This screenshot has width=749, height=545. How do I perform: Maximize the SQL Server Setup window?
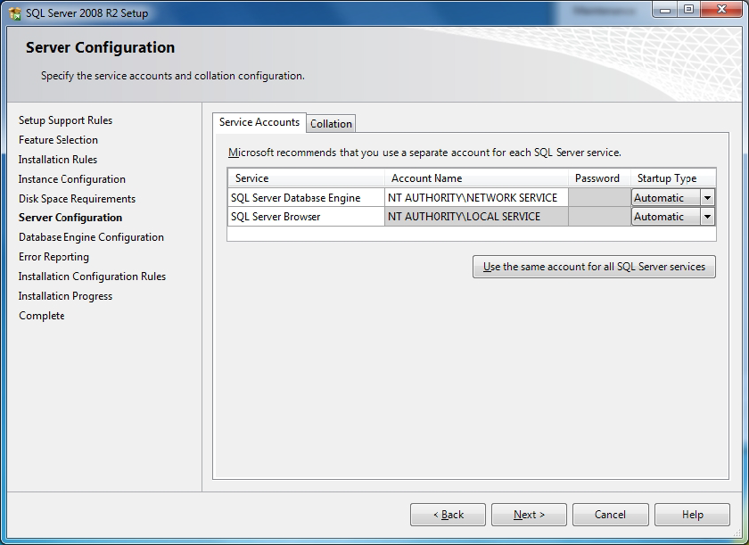pyautogui.click(x=688, y=10)
